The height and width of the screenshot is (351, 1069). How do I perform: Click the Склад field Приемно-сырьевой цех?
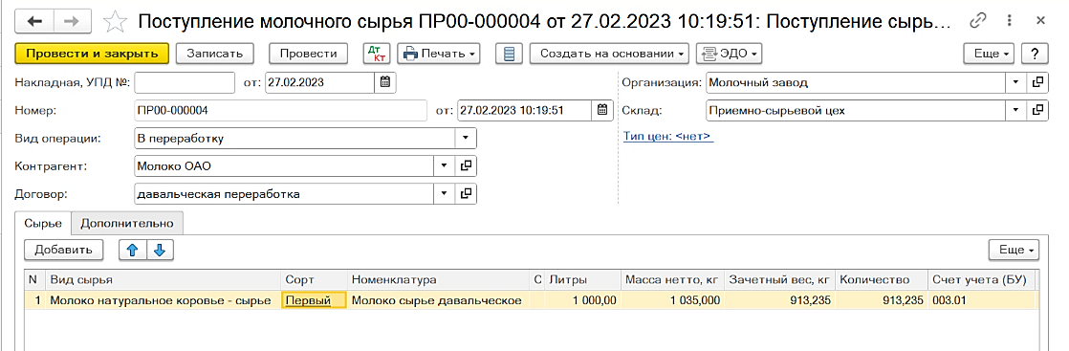[x=857, y=110]
